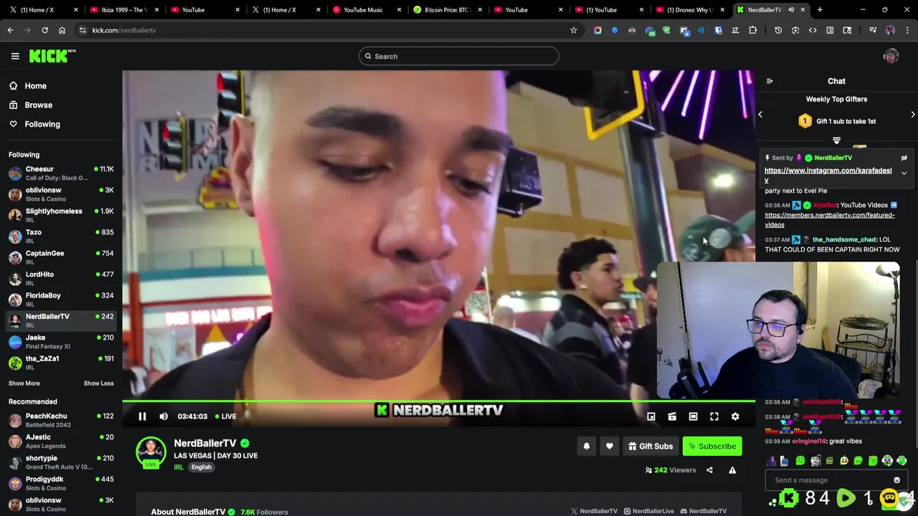Screen dimensions: 918x516
Task: Click Show More under Following
Action: [x=24, y=383]
